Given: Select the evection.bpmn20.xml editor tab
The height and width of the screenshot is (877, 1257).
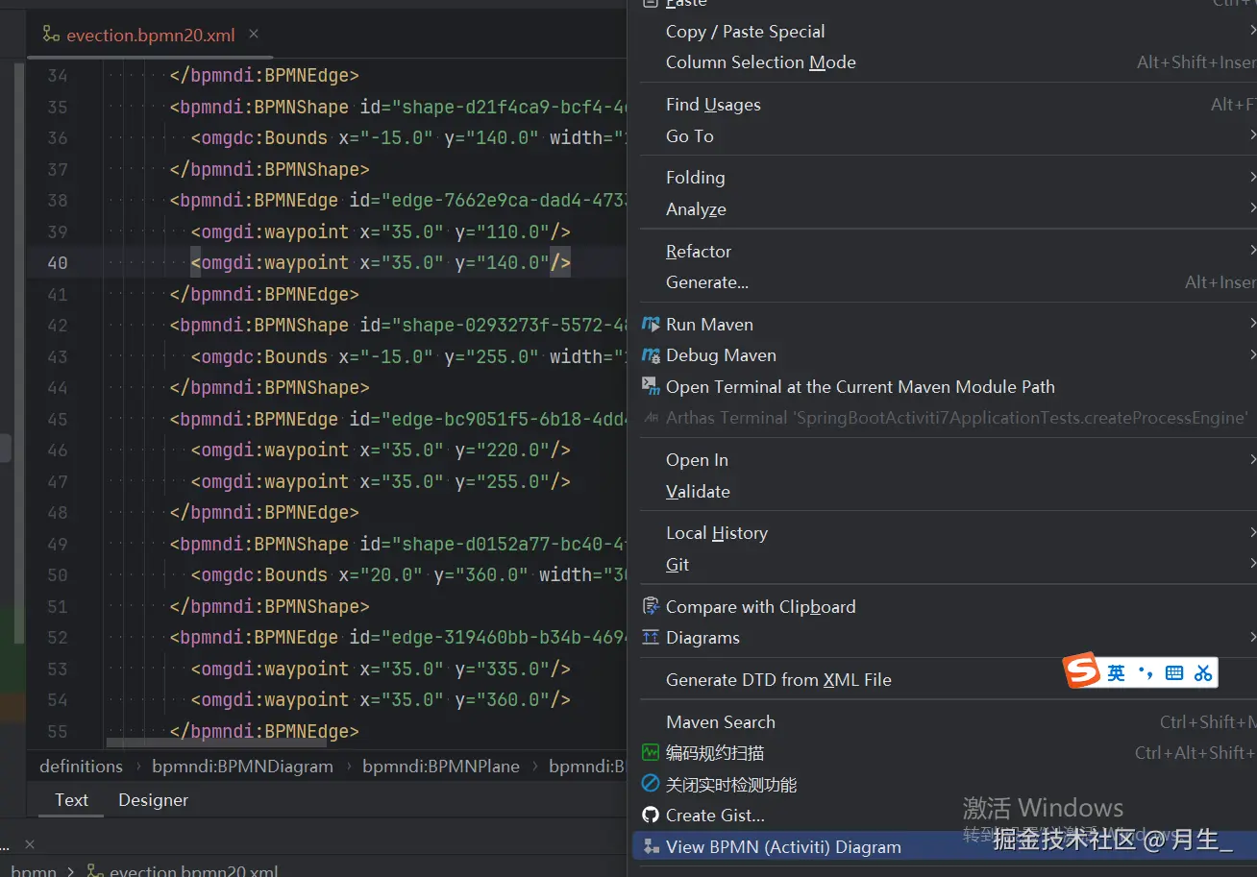Looking at the screenshot, I should coord(151,35).
